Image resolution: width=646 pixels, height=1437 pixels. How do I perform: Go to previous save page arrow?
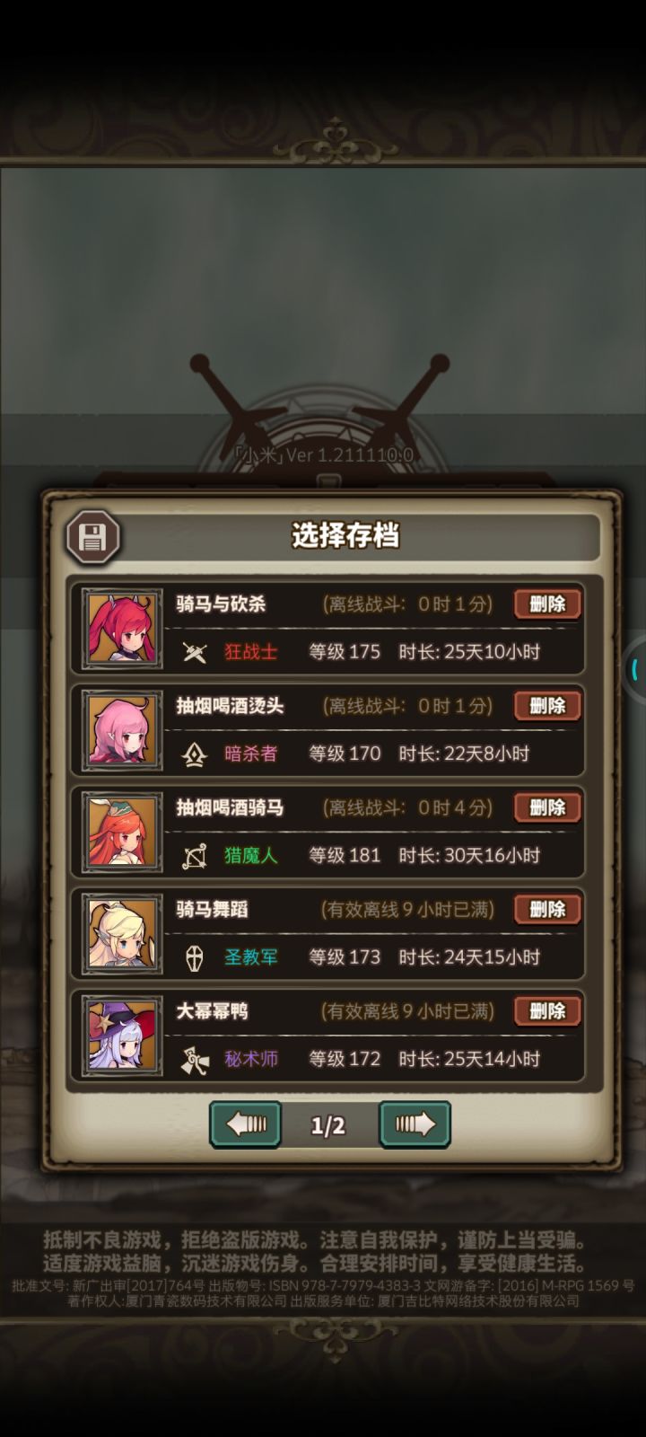(x=245, y=1124)
